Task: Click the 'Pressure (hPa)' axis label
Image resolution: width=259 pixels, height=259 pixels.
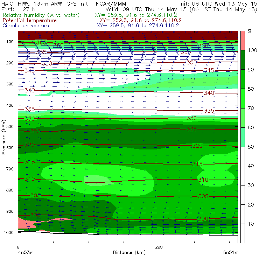Action: click(3, 137)
